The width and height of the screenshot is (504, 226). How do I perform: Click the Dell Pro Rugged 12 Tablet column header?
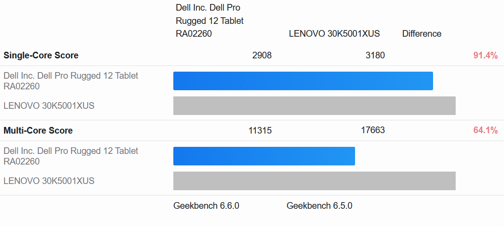tap(210, 21)
